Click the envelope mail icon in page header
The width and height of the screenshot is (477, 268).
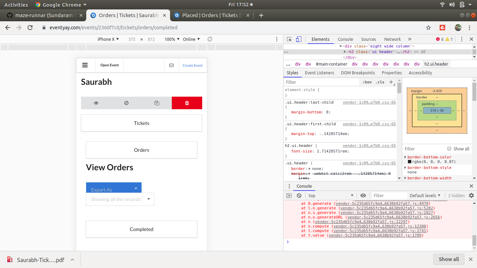click(171, 65)
